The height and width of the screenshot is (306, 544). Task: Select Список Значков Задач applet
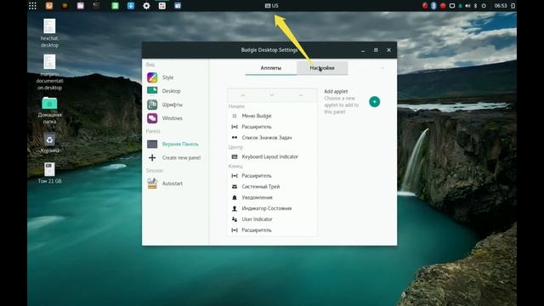click(272, 138)
